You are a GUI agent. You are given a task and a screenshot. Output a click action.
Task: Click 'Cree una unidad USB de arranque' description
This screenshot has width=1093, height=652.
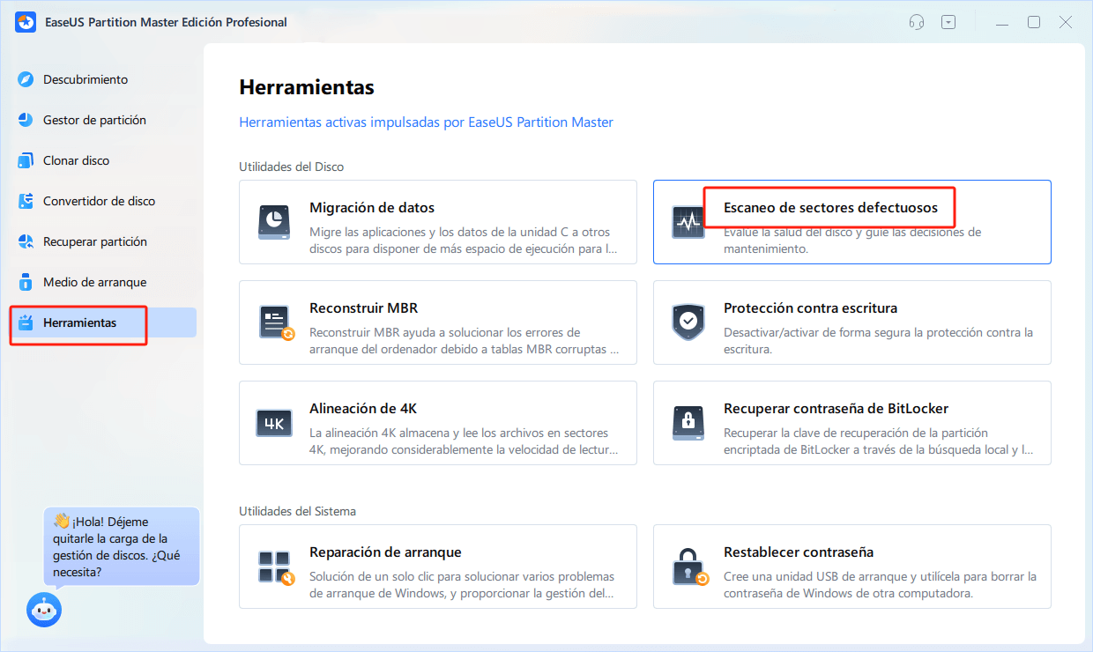coord(880,585)
